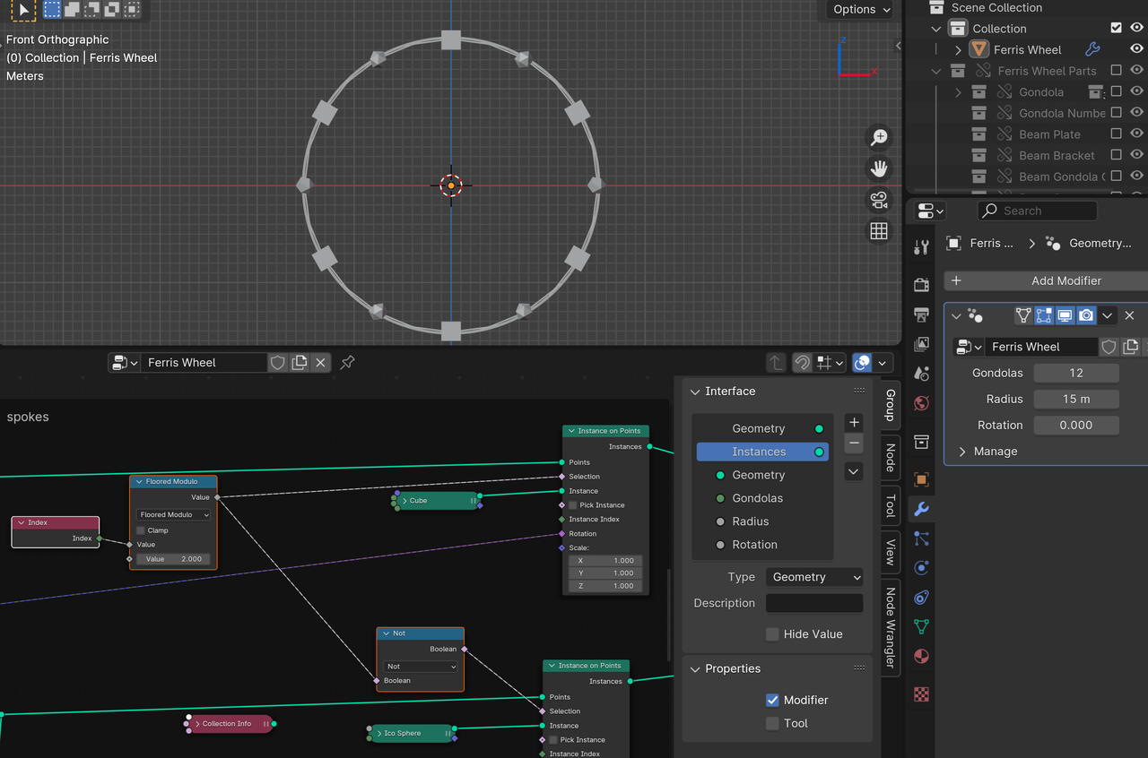Click the zoom magnifier viewport gizmo

click(x=879, y=137)
